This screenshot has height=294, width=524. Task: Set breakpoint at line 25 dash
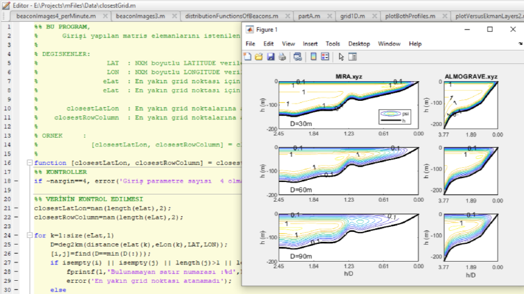tap(17, 245)
